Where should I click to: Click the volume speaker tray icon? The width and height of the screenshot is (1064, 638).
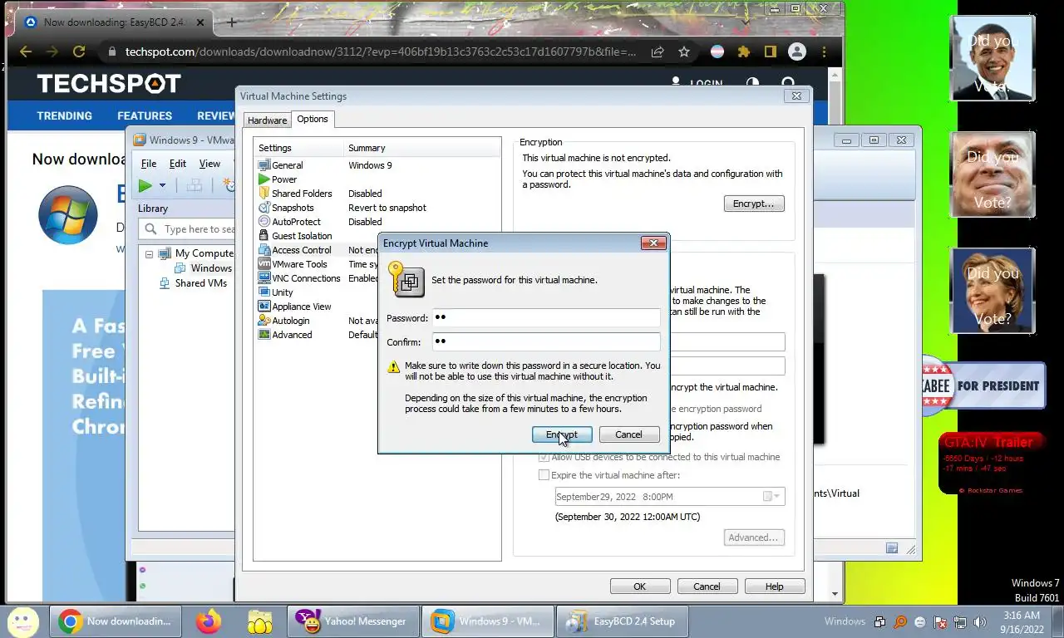pyautogui.click(x=981, y=621)
